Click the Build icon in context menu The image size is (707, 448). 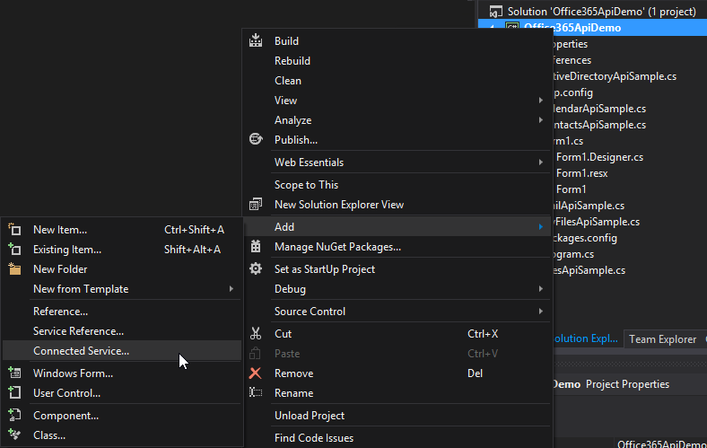(x=256, y=41)
